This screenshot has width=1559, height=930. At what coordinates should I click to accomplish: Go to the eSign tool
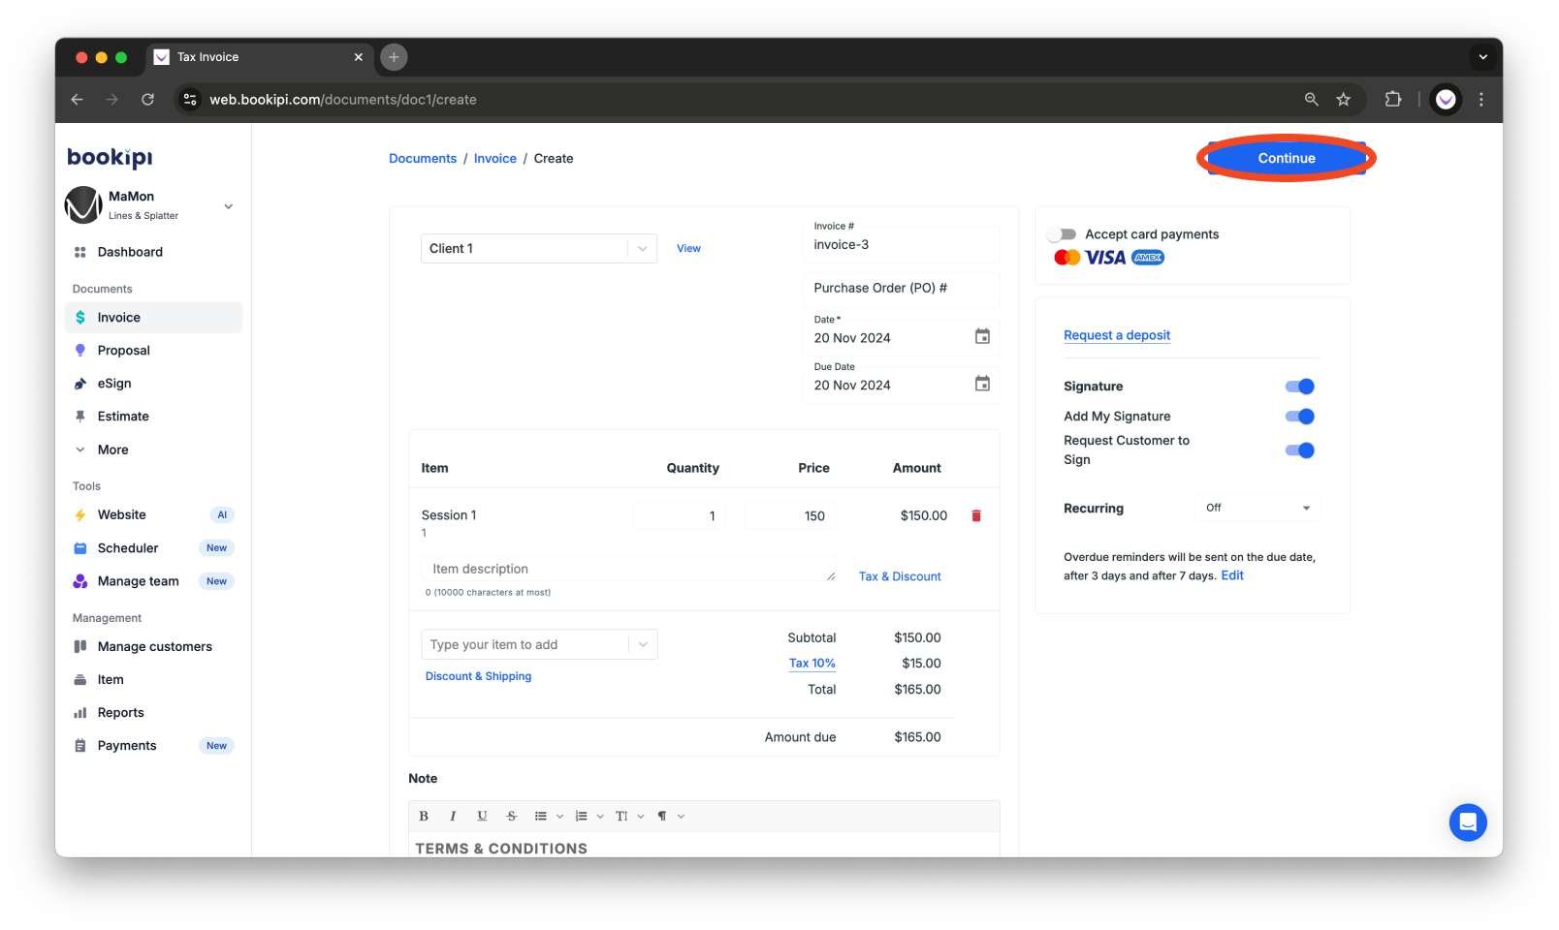[x=115, y=383]
